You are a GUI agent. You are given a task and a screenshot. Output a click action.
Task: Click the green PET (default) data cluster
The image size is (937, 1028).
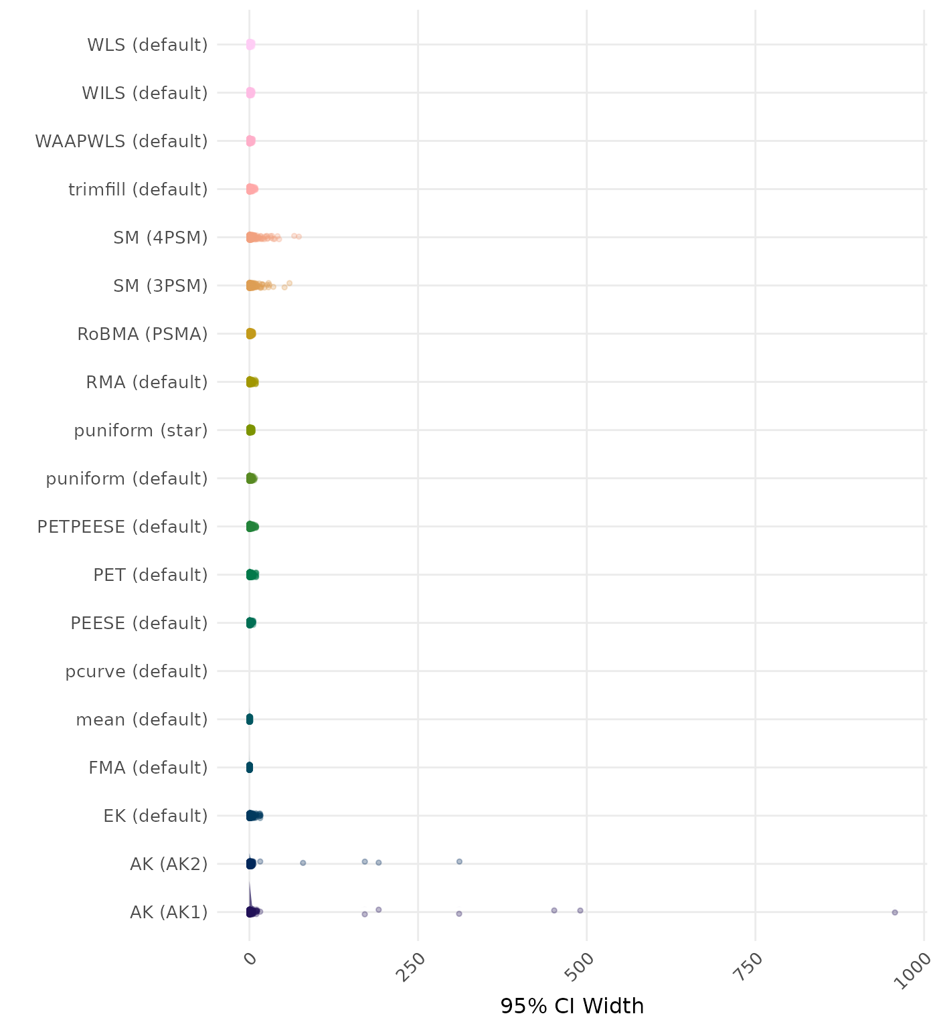252,574
